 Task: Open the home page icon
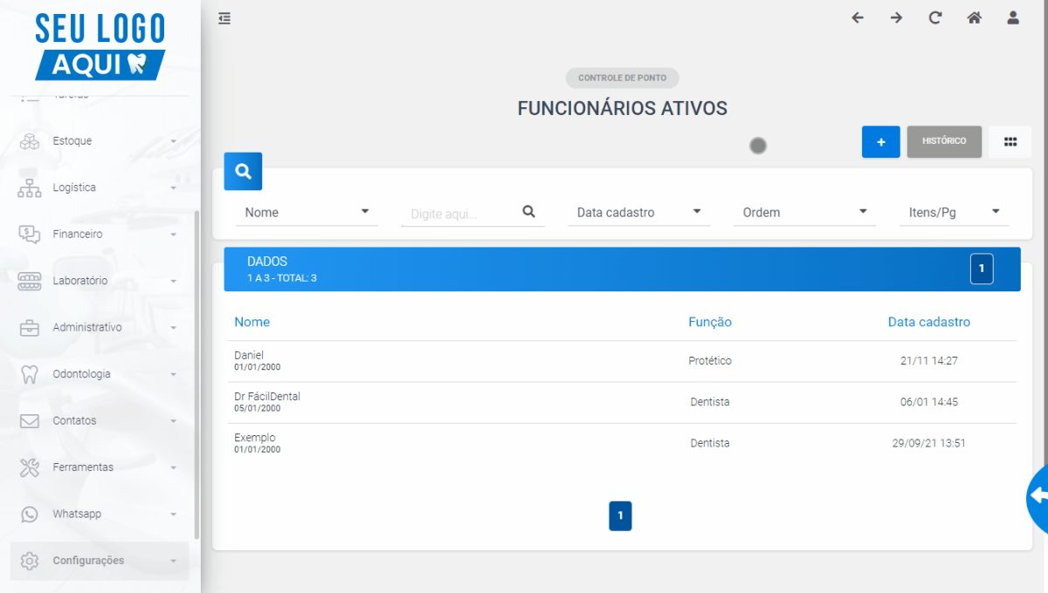[x=974, y=17]
